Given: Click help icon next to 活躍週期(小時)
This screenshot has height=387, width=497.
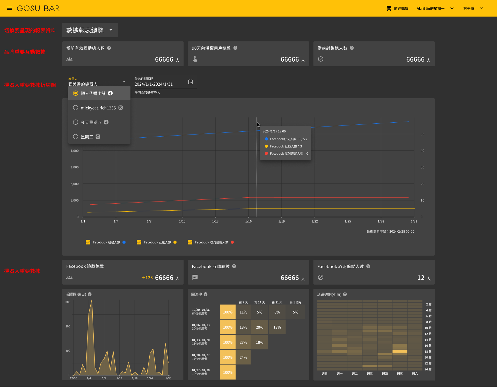Looking at the screenshot, I should tap(345, 294).
